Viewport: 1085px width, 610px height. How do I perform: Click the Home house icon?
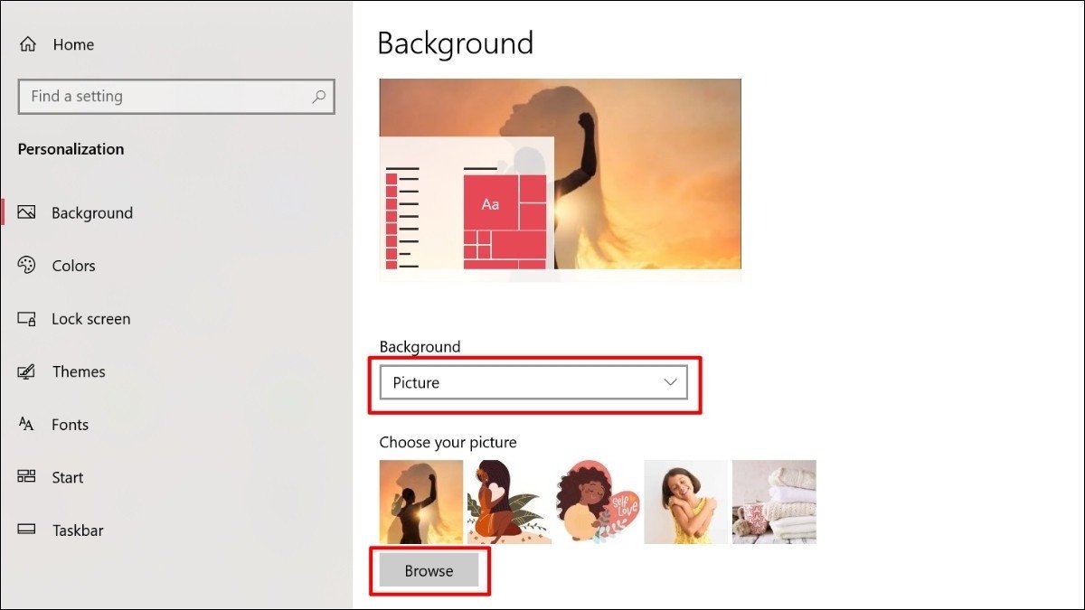point(30,43)
